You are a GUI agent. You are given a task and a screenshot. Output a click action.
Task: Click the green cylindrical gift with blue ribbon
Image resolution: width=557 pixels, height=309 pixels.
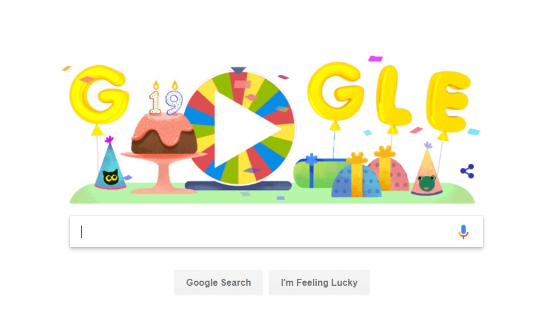[317, 173]
